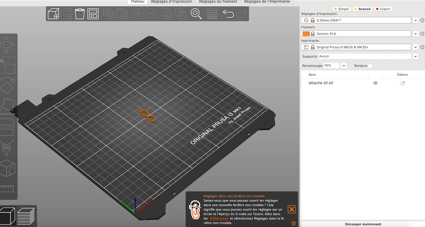Click the orange filament color swatch
The image size is (425, 227).
click(x=306, y=34)
